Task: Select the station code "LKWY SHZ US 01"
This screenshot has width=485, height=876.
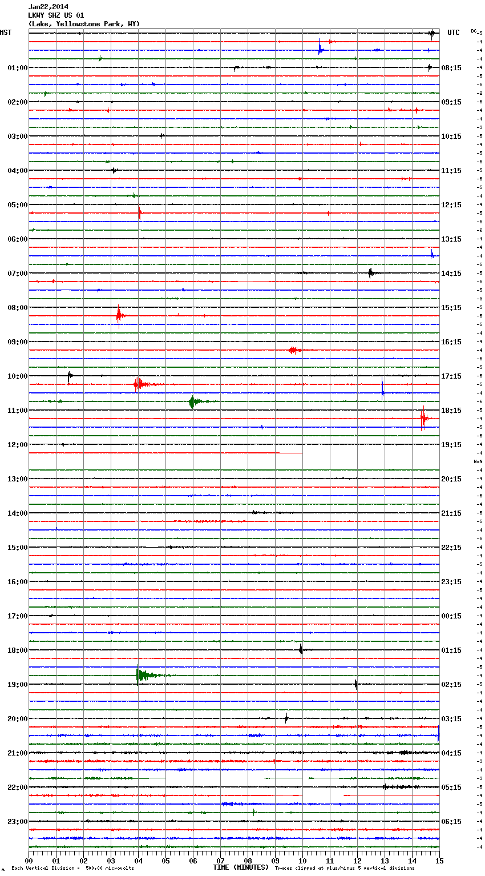Action: click(56, 15)
